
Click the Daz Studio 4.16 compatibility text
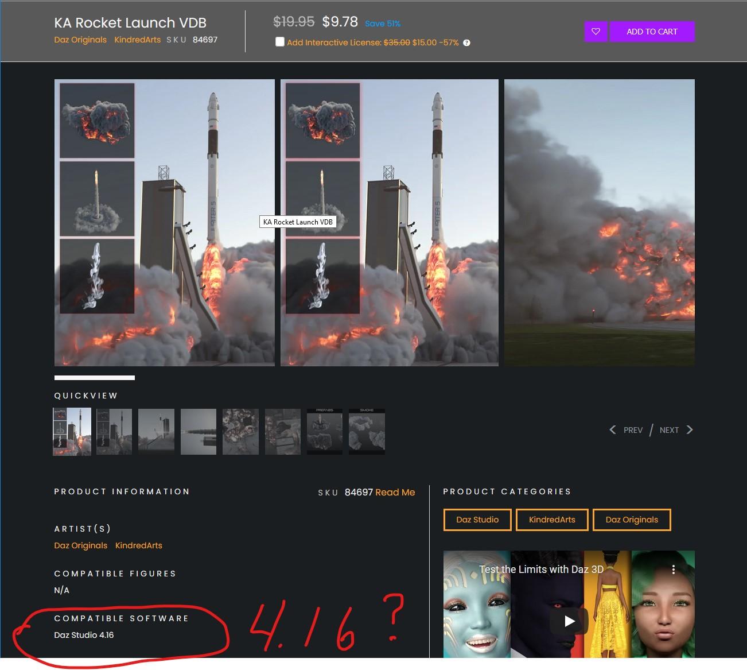84,635
